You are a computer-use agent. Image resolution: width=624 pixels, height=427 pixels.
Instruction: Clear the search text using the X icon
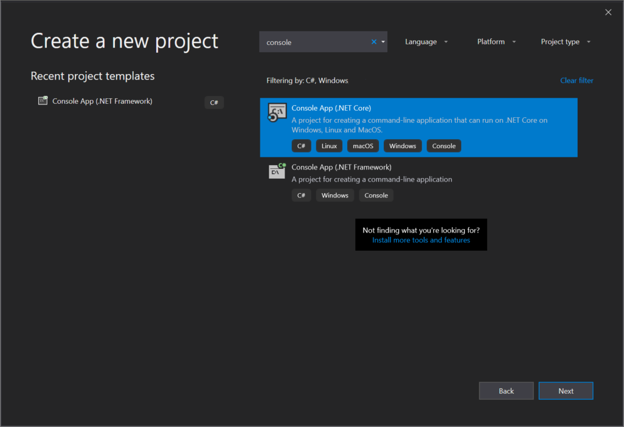click(373, 41)
